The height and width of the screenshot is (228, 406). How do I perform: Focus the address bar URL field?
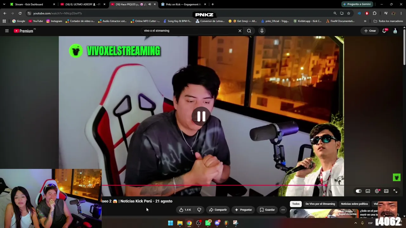coord(181,13)
